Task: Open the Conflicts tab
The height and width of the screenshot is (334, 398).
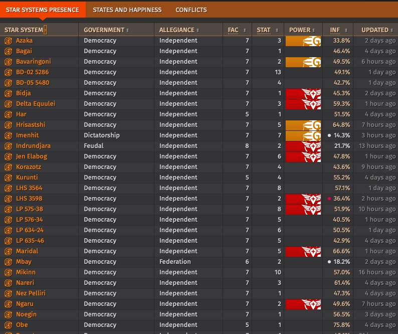Action: click(191, 10)
